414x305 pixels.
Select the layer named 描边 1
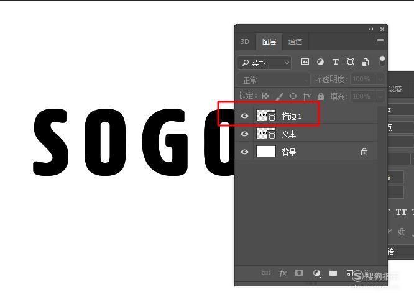292,116
